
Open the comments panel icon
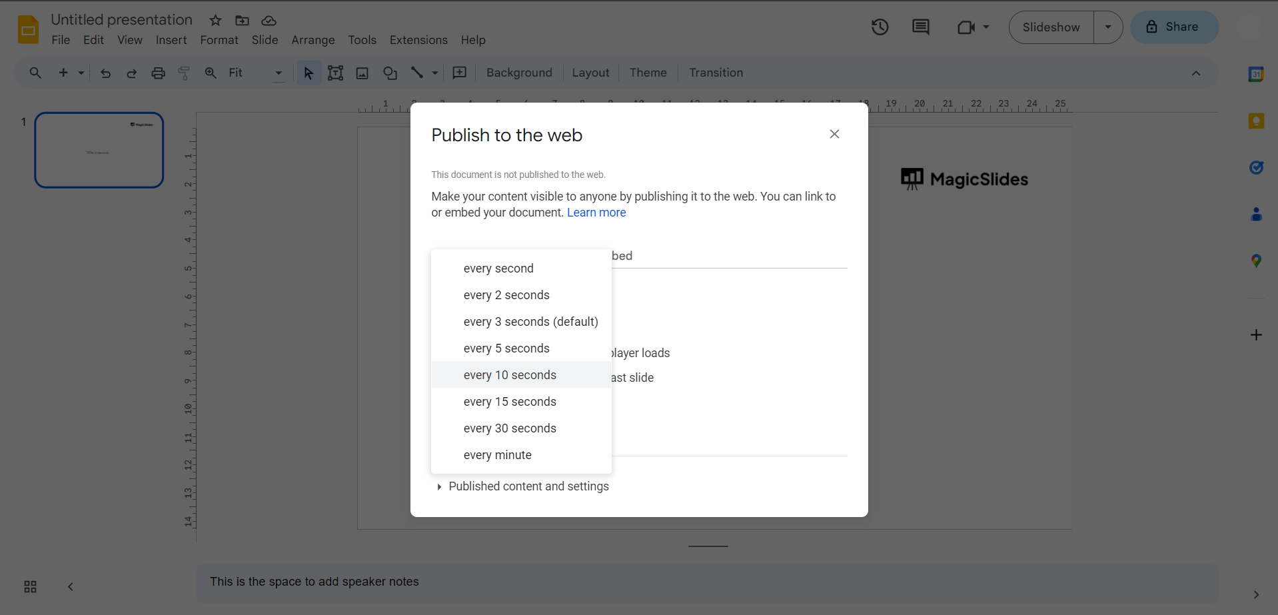pos(920,27)
